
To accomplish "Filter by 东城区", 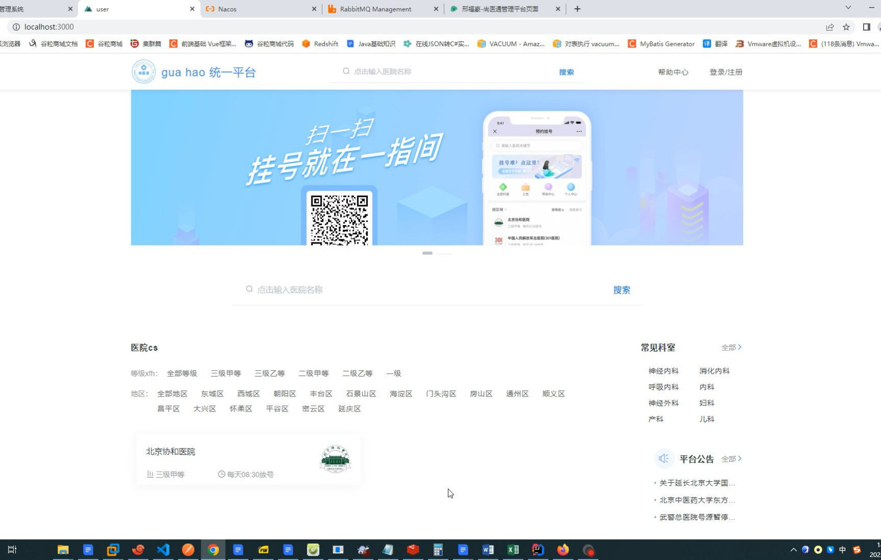I will [212, 394].
